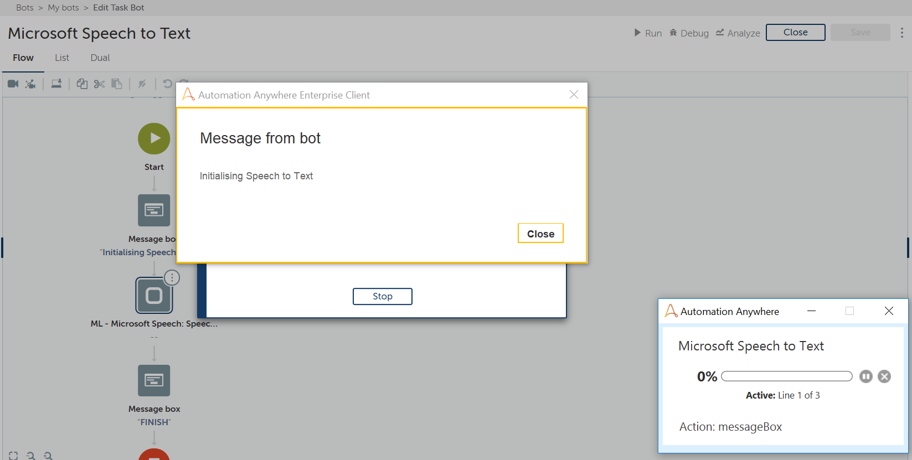The width and height of the screenshot is (912, 460).
Task: Click the 'Initialising Speech to Text' message text
Action: (256, 176)
